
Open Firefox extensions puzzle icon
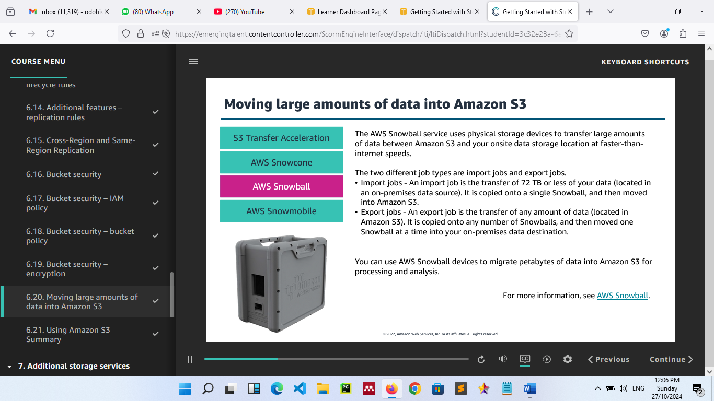click(683, 33)
